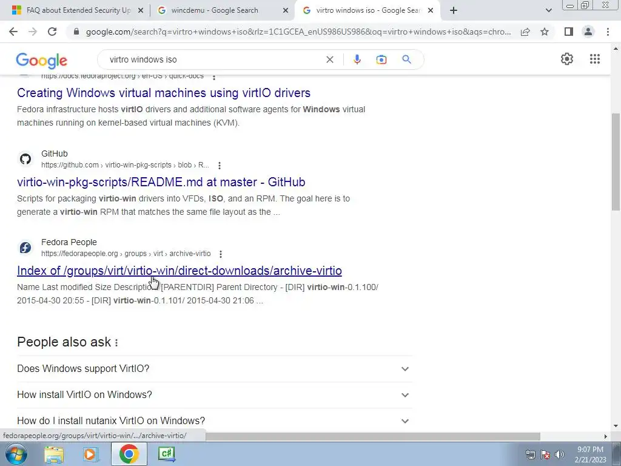The image size is (621, 466).
Task: Click the Google logo
Action: tap(42, 60)
